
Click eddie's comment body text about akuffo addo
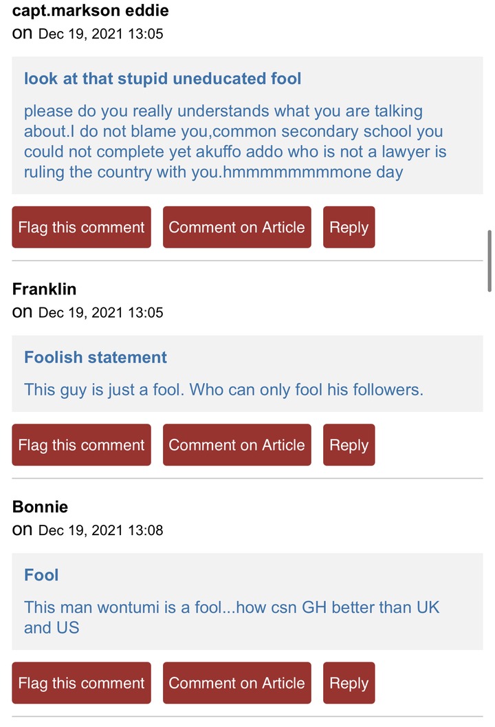coord(235,142)
